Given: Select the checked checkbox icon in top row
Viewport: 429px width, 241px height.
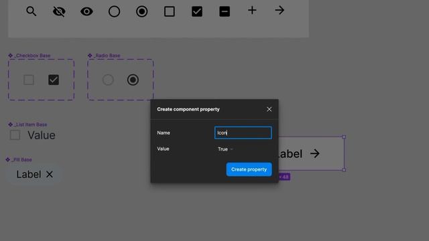Looking at the screenshot, I should click(197, 11).
